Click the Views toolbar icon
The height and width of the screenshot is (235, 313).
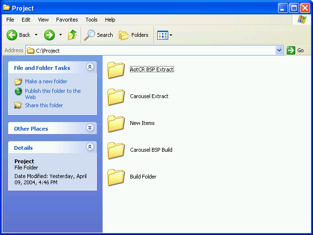[x=162, y=35]
